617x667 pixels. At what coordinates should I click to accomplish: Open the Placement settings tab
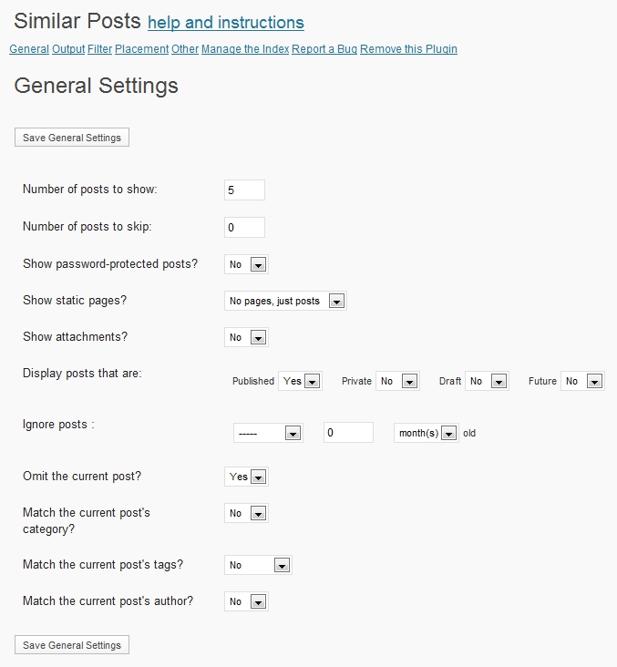[141, 49]
